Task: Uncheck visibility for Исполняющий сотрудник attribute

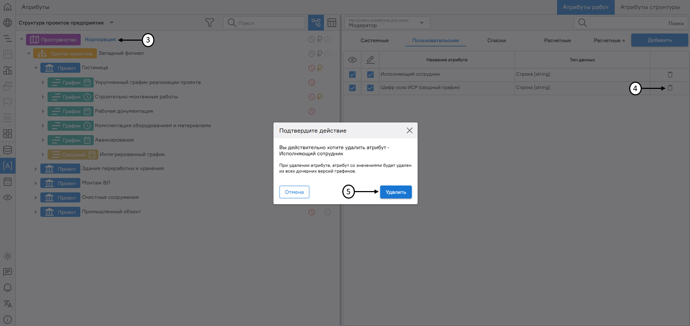Action: coord(352,74)
